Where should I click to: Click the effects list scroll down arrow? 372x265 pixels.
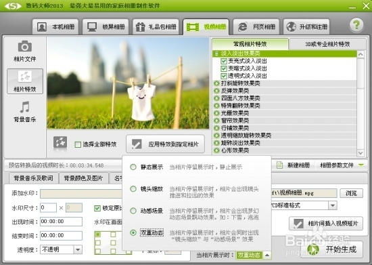361,152
